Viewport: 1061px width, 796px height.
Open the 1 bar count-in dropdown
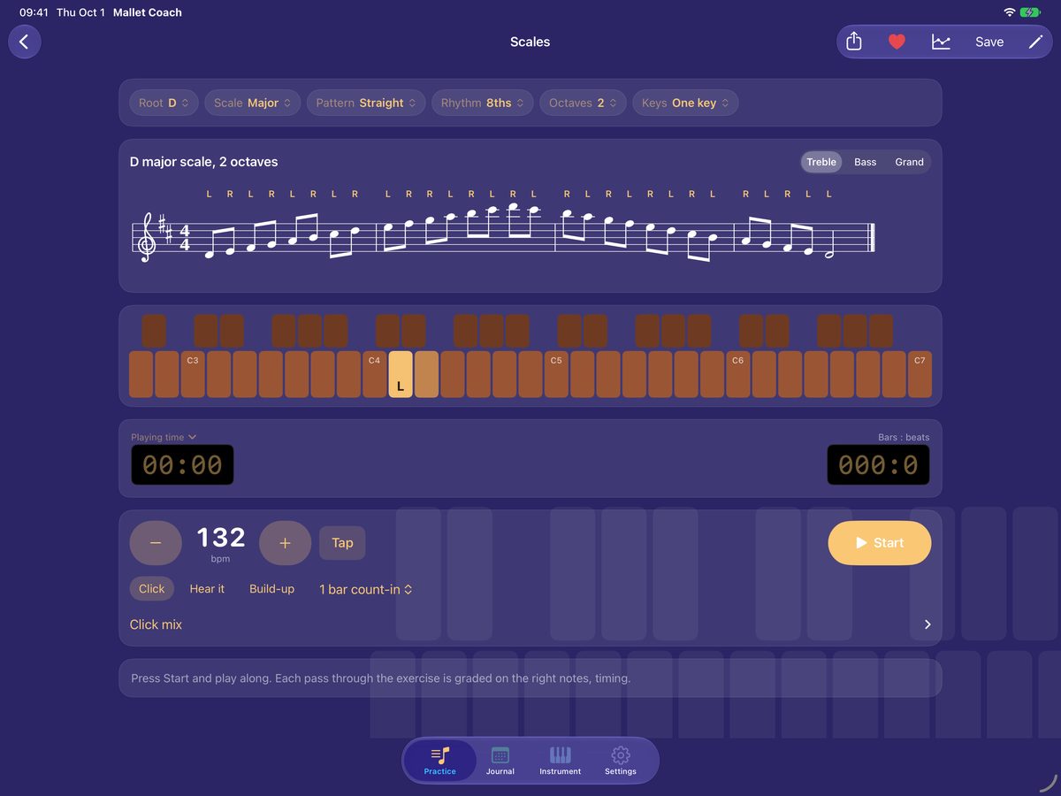366,589
